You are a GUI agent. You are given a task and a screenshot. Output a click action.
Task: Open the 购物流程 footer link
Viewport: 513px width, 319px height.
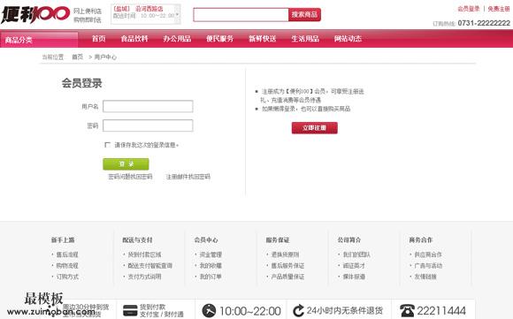point(67,265)
